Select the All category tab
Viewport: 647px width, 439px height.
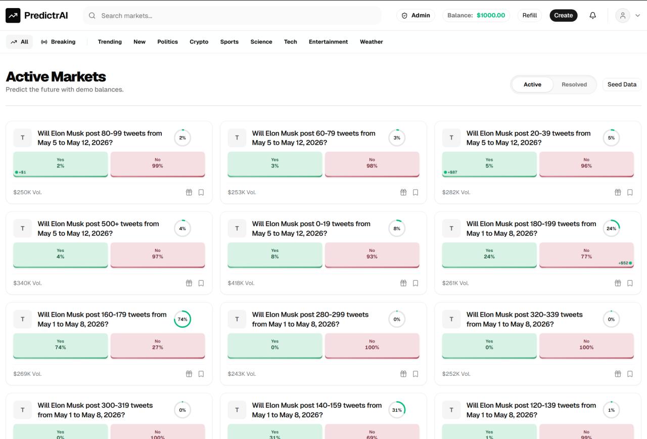19,42
